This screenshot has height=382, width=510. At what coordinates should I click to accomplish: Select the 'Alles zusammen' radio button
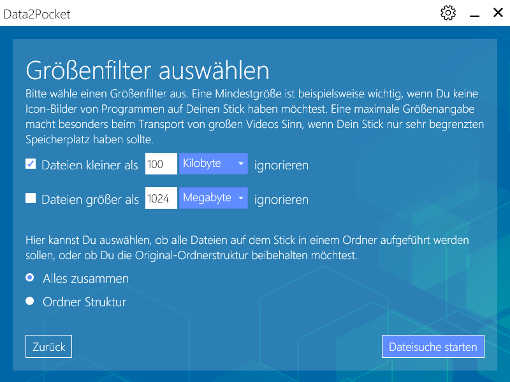coord(30,278)
